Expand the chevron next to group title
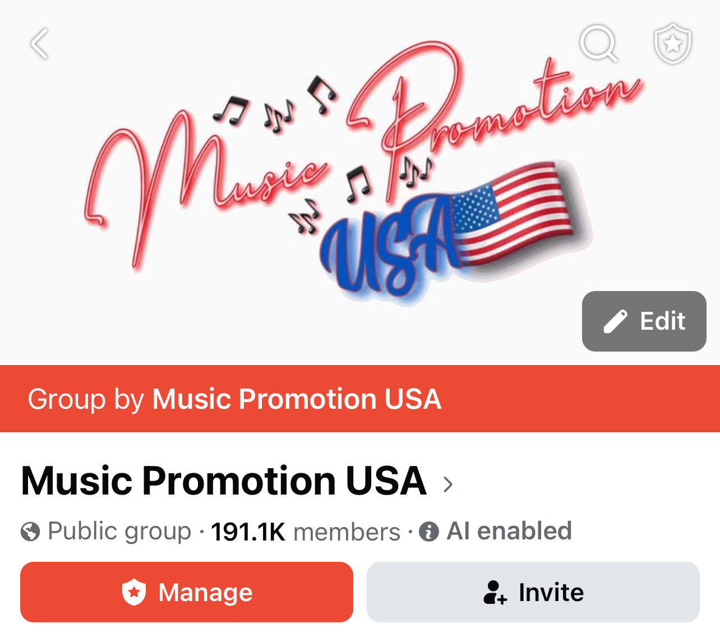Image resolution: width=720 pixels, height=642 pixels. tap(447, 484)
